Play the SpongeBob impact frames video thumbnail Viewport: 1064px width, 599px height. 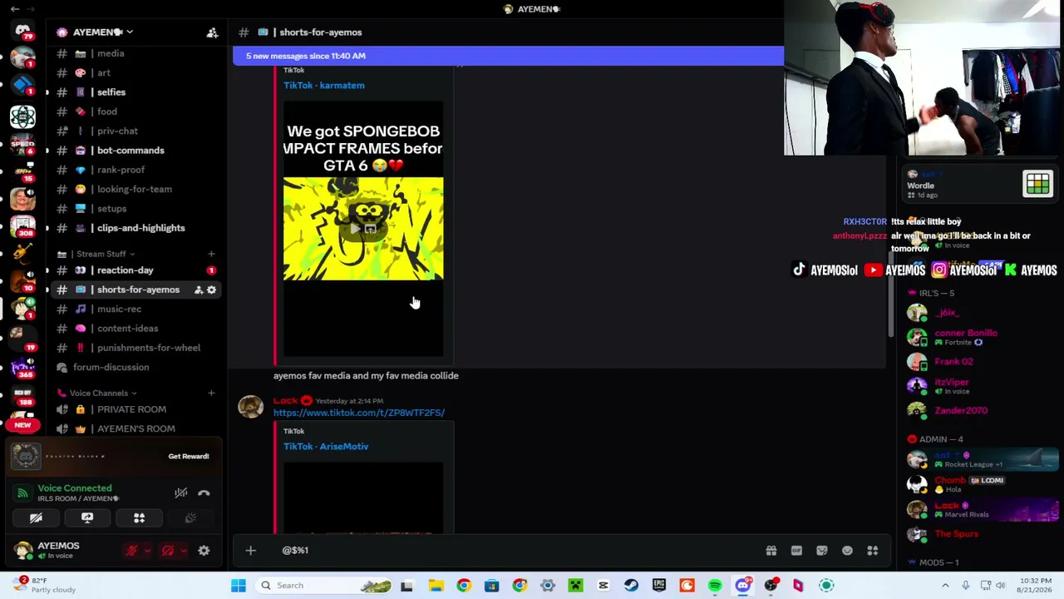coord(363,229)
